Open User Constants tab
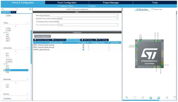The image size is (178, 102). tap(58, 40)
